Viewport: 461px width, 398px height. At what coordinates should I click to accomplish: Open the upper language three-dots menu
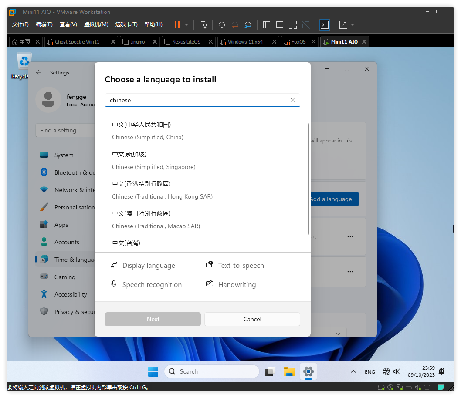(x=350, y=236)
